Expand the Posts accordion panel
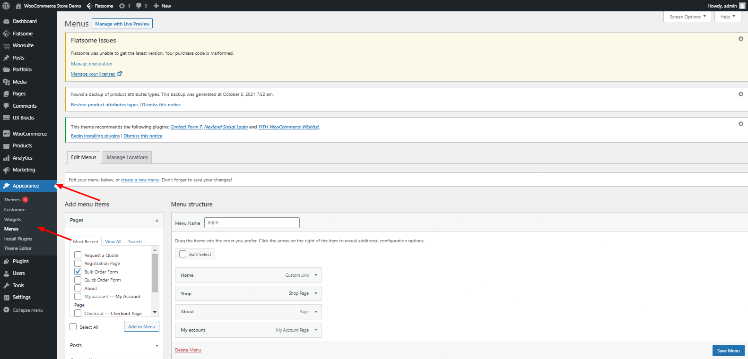 157,346
